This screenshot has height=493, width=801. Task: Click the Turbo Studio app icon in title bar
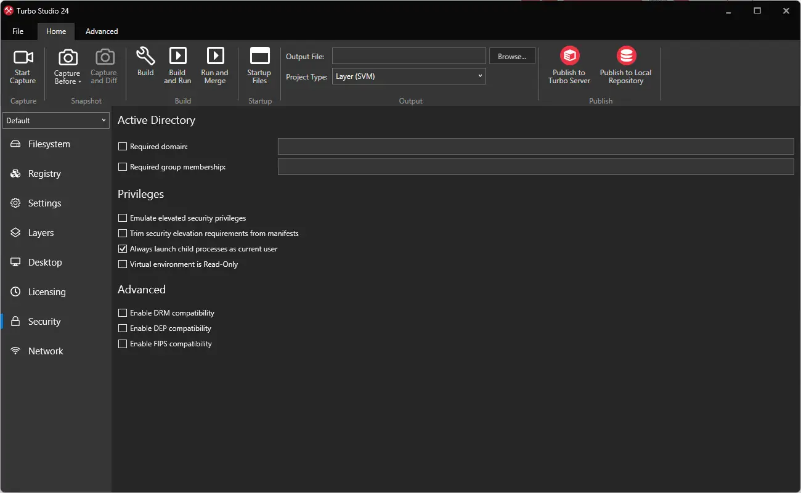pos(9,10)
